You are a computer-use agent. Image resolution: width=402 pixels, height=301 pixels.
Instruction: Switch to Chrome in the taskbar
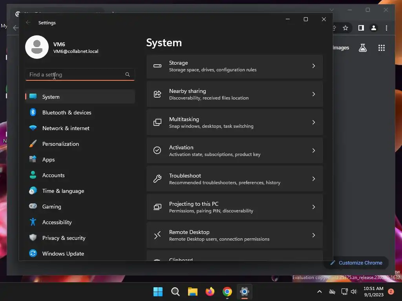pos(227,292)
